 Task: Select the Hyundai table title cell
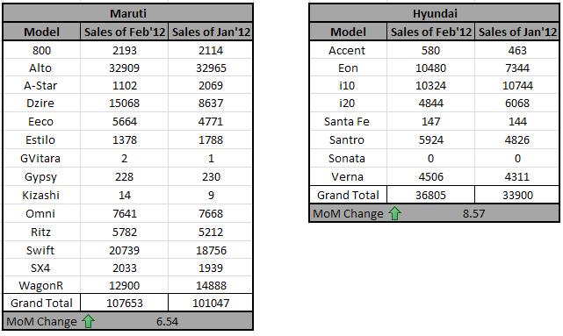[x=435, y=13]
